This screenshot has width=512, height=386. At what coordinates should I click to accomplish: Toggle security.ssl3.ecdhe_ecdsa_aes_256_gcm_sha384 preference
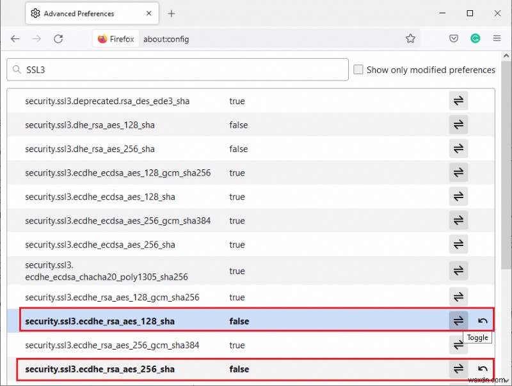click(458, 220)
